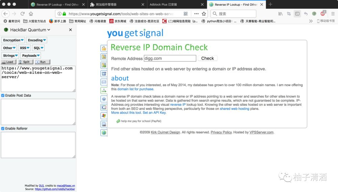Bookmark this page with the star icon
The image size is (338, 192).
(204, 14)
